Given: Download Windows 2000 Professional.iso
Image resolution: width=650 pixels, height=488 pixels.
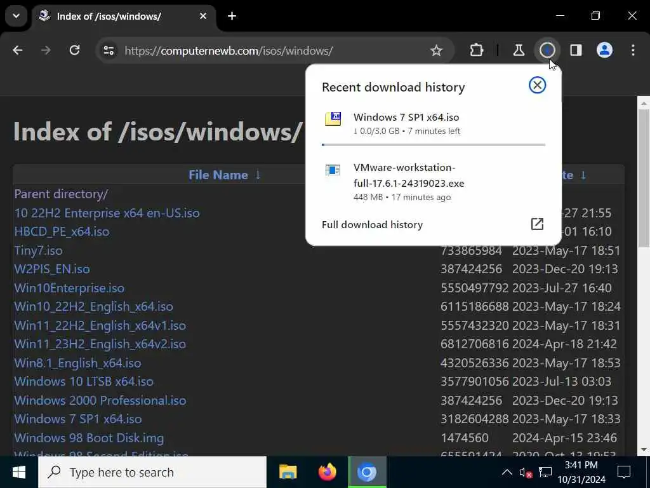Looking at the screenshot, I should 100,400.
